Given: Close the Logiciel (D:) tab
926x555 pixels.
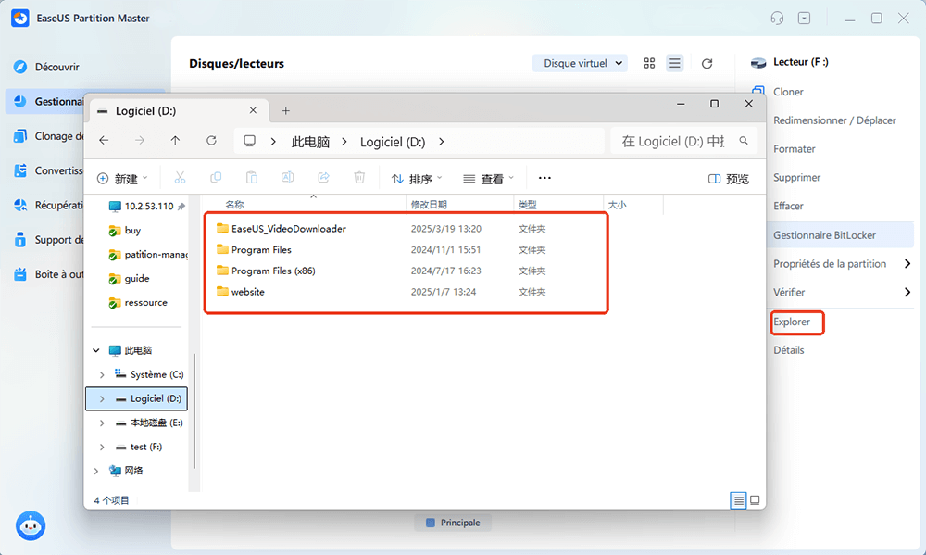Looking at the screenshot, I should [253, 110].
